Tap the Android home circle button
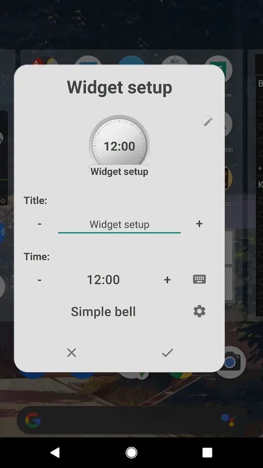Viewport: 263px width, 468px height. click(x=131, y=453)
